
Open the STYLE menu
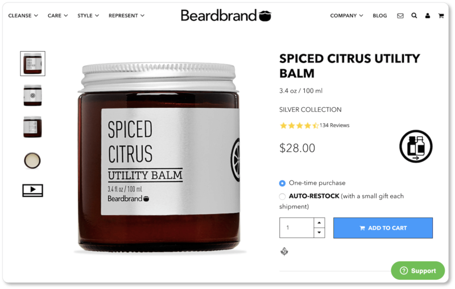point(88,16)
